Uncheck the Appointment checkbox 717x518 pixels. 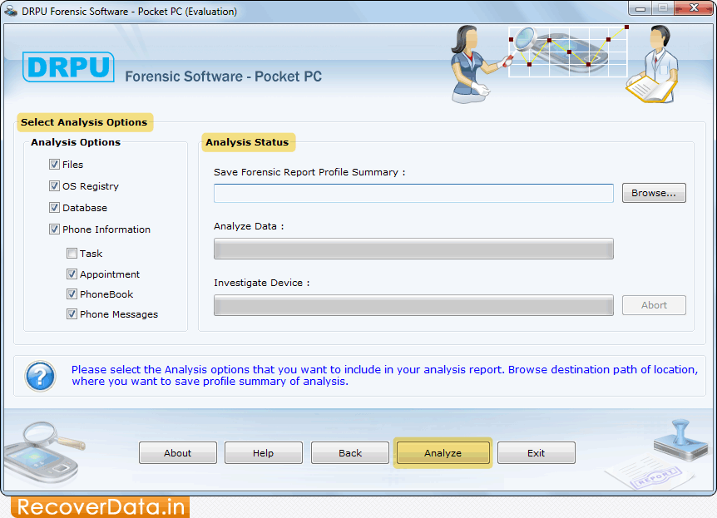click(x=72, y=274)
